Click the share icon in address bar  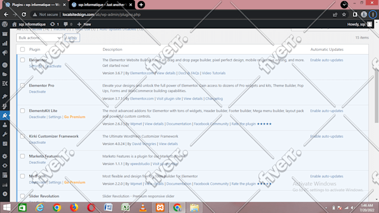tap(335, 14)
